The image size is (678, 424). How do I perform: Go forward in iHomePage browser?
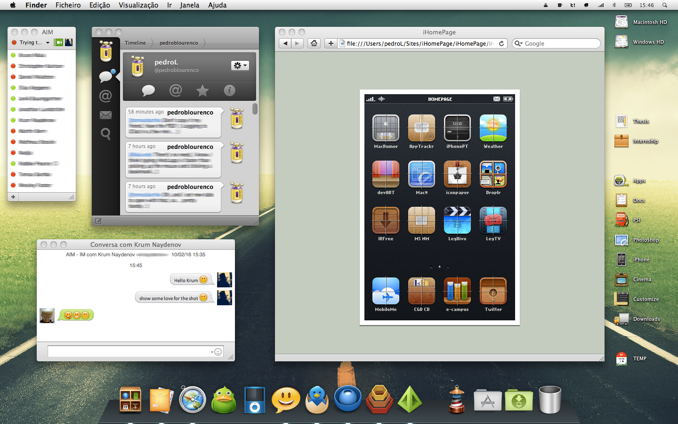297,43
